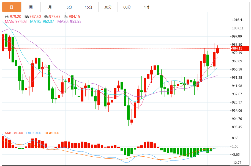Click the 904.76 price axis label

pos(237,119)
